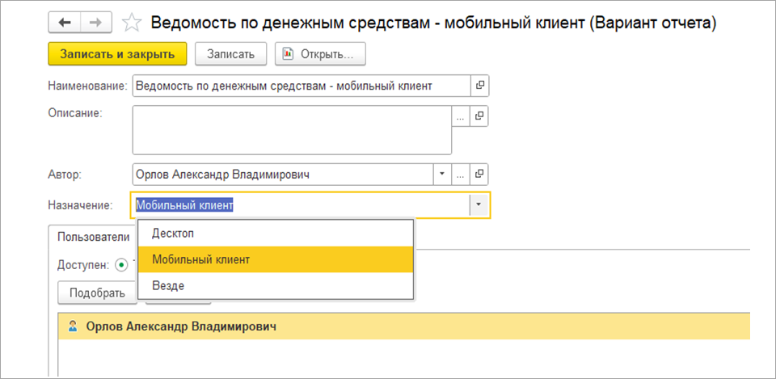Choose Мобильный клиент option in list
This screenshot has height=379, width=776.
point(200,259)
